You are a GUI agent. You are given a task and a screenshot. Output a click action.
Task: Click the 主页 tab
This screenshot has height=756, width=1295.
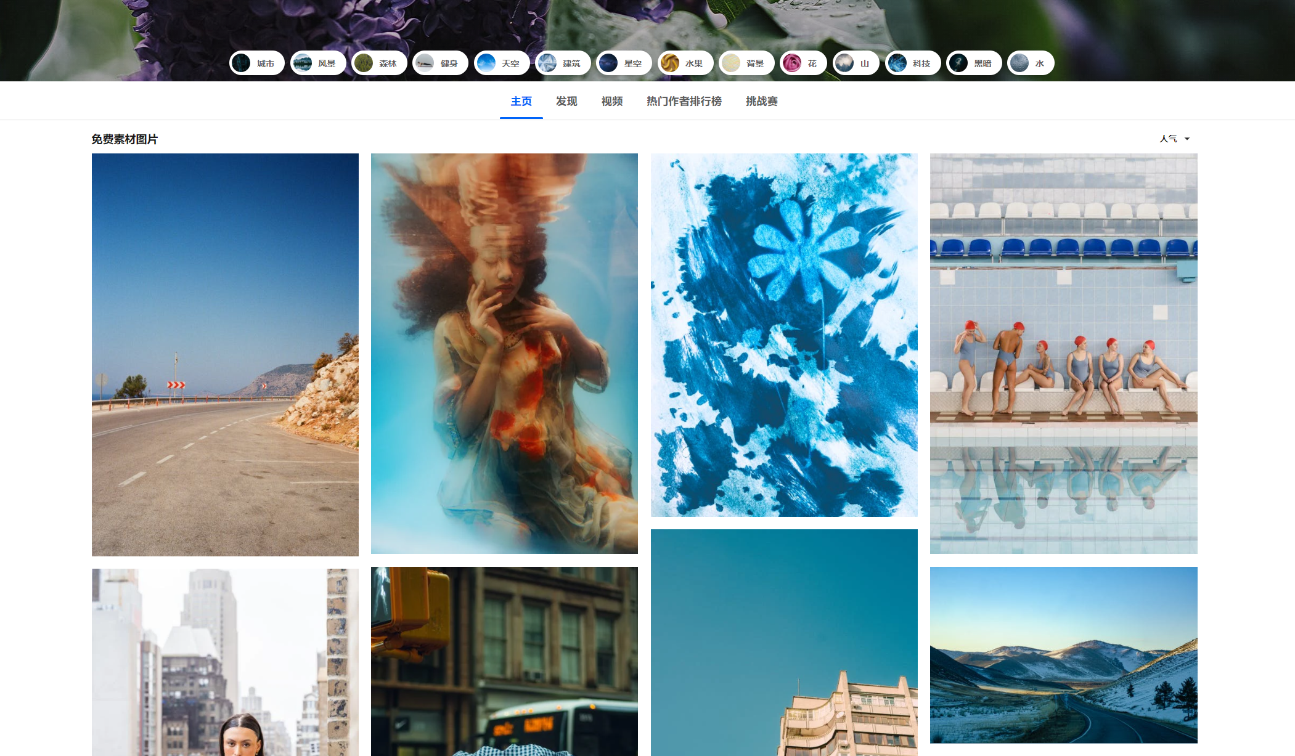pyautogui.click(x=521, y=101)
